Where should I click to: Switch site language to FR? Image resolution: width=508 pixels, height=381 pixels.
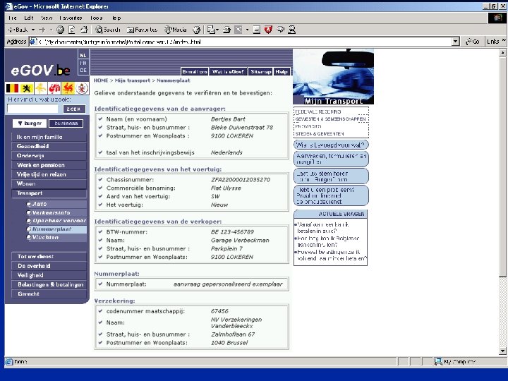[x=83, y=63]
